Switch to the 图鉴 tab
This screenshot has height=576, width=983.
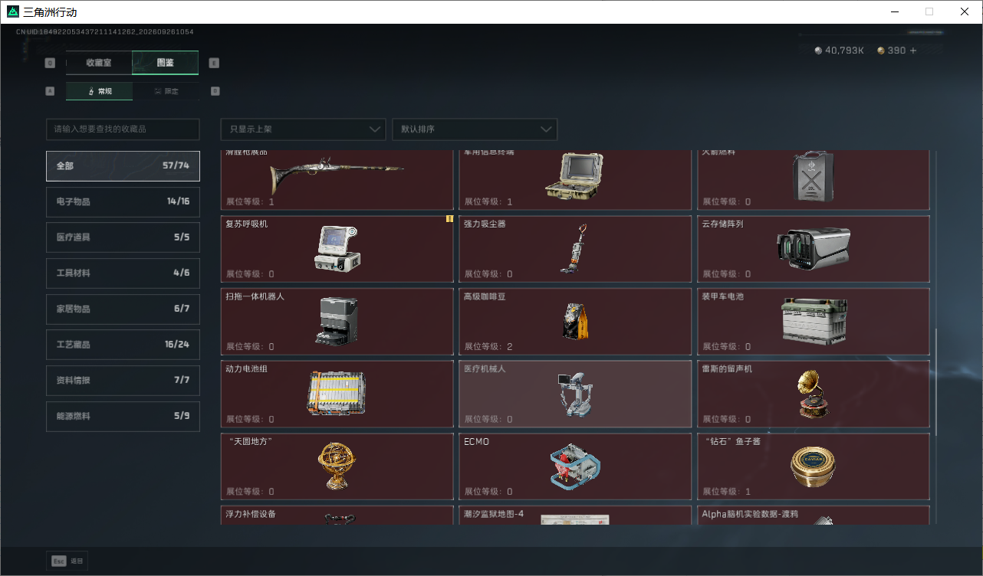(165, 63)
